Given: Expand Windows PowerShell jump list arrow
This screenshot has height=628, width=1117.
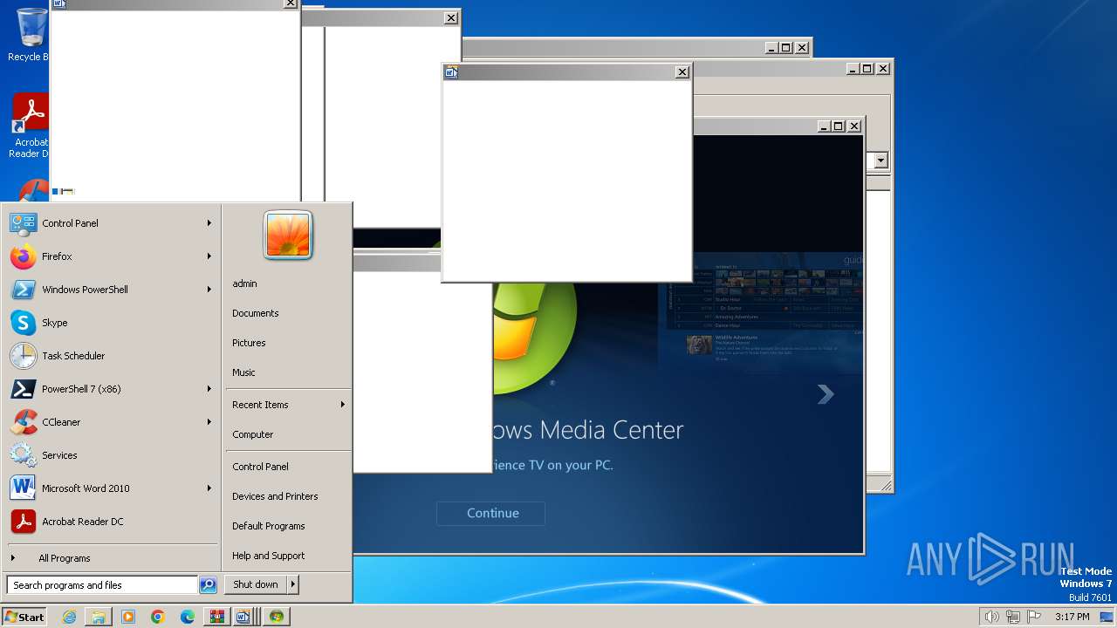Looking at the screenshot, I should tap(209, 290).
